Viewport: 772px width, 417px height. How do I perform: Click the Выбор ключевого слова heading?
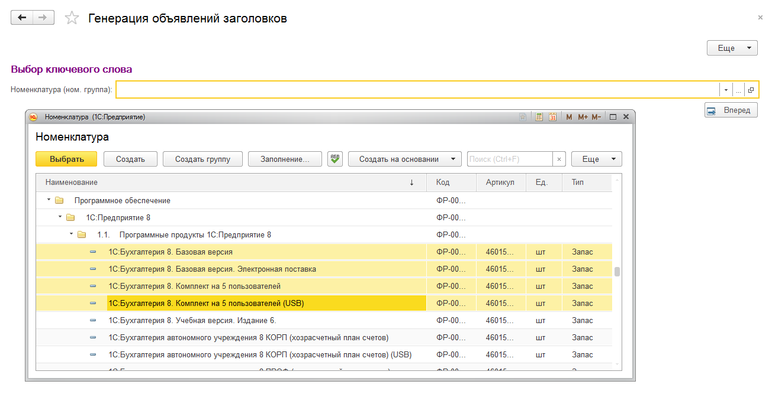pos(72,69)
